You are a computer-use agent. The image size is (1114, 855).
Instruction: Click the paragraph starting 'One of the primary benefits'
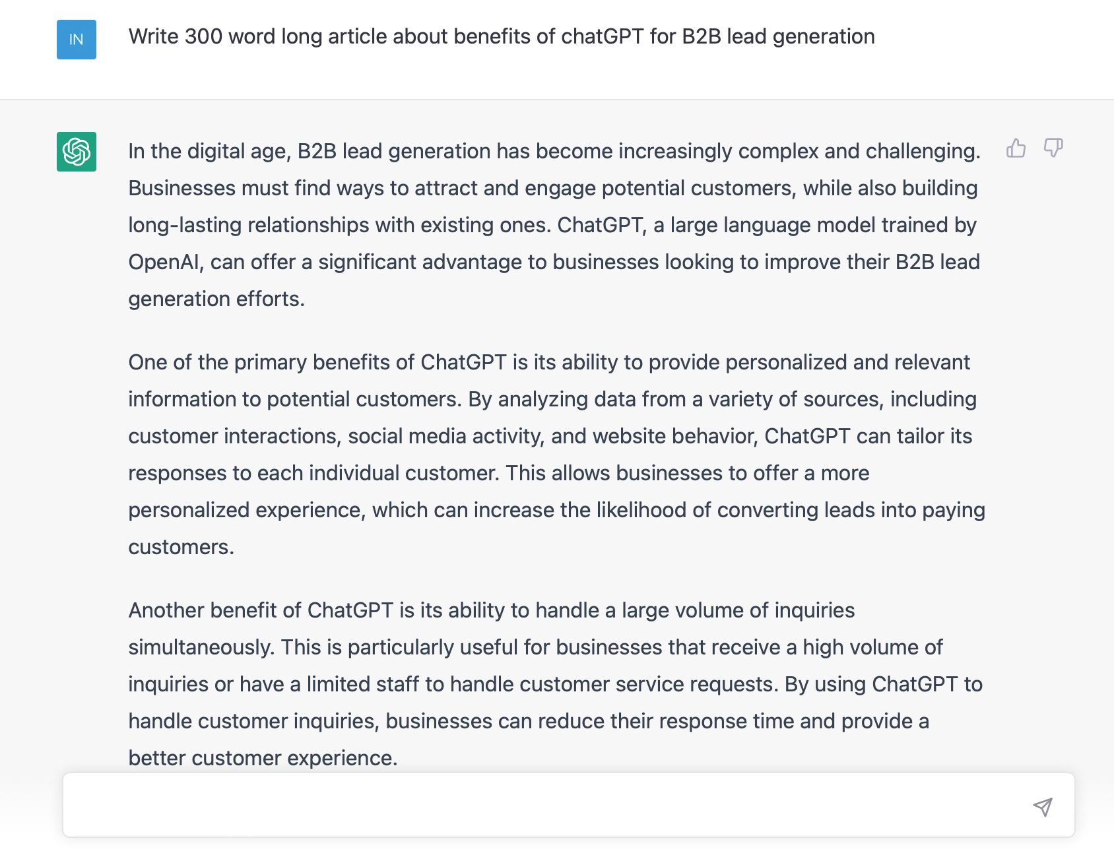557,455
